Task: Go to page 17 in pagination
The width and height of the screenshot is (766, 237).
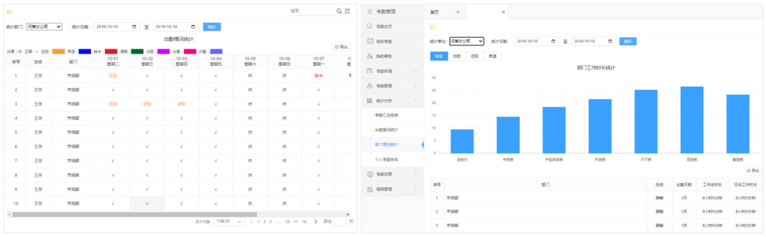Action: [x=296, y=221]
